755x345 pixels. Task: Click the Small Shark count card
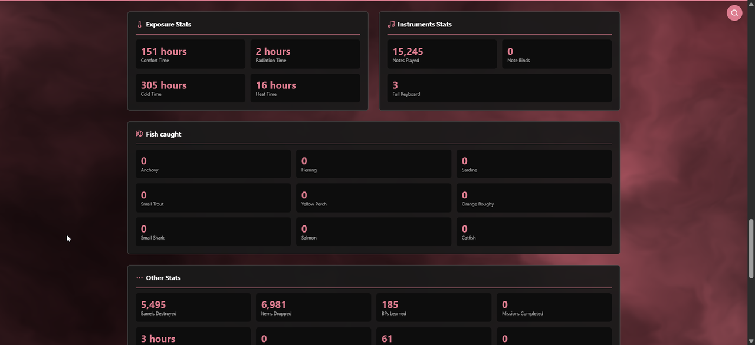pos(213,232)
